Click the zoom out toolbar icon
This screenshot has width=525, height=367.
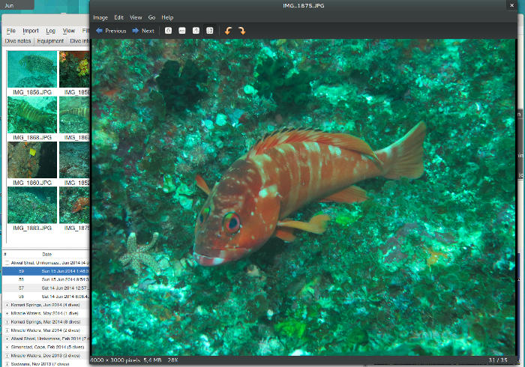point(182,31)
